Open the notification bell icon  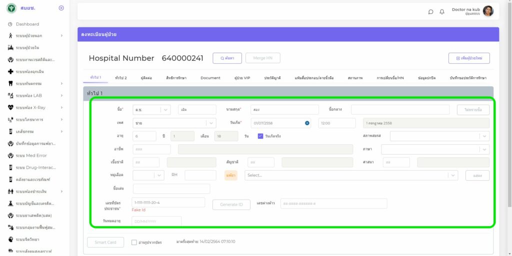point(442,12)
